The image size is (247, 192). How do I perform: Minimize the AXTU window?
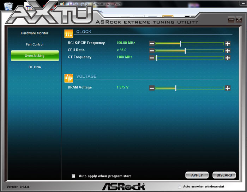[x=231, y=19]
